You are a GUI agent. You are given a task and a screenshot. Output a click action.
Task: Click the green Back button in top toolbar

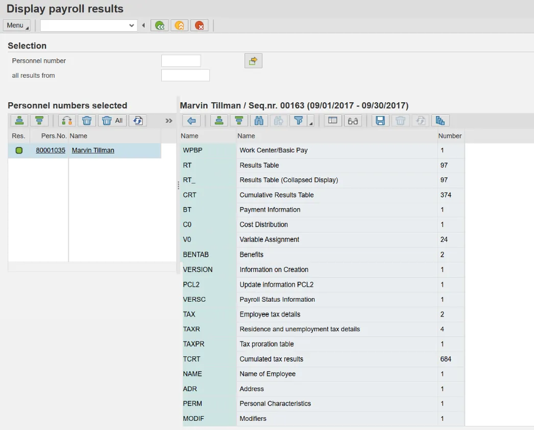[160, 26]
